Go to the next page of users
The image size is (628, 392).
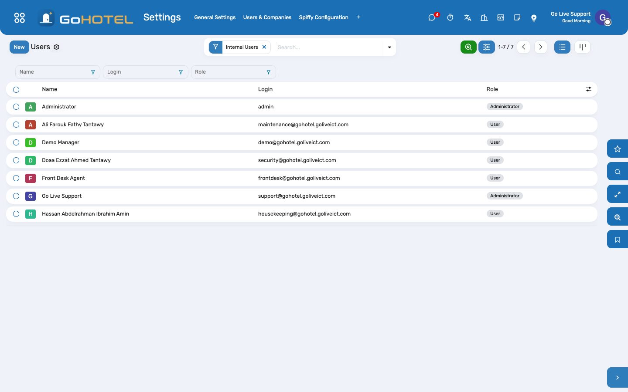click(541, 47)
